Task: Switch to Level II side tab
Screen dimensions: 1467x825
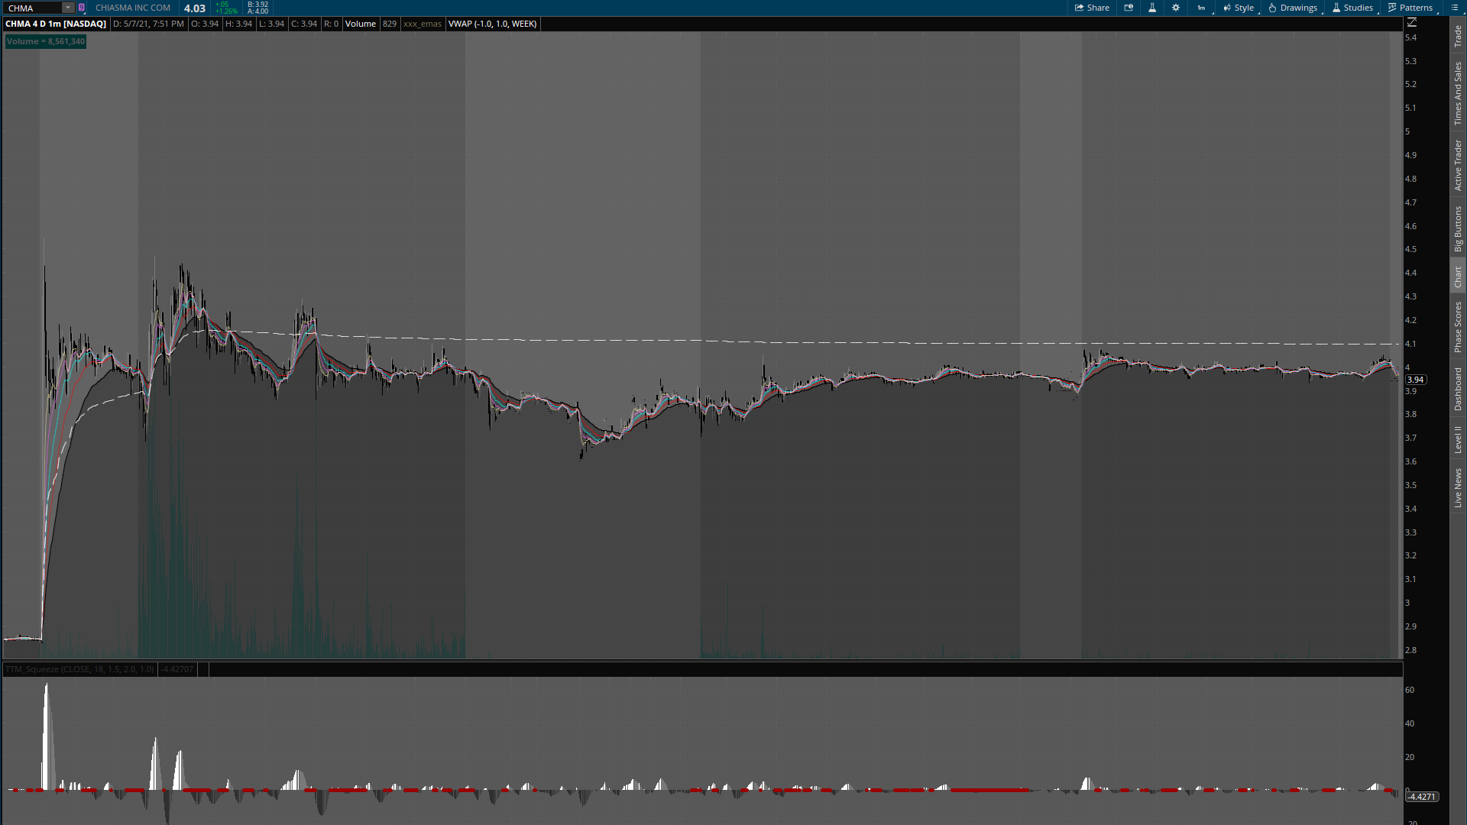Action: (1458, 439)
